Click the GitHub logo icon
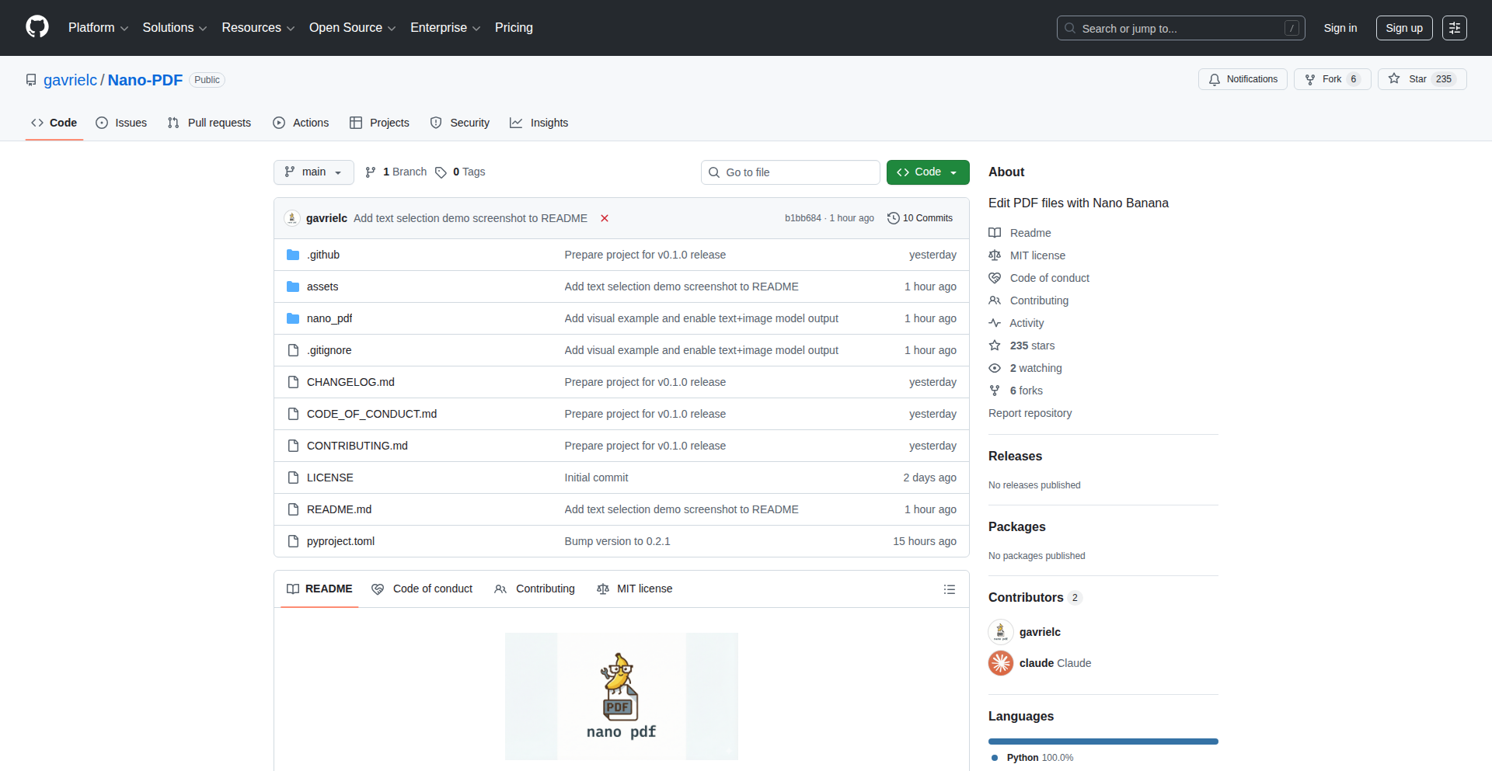 coord(37,27)
